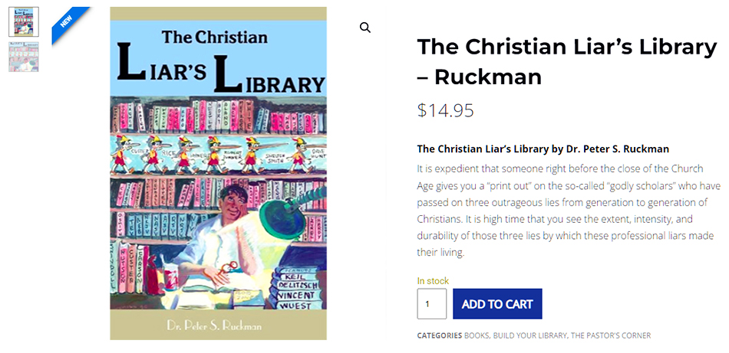This screenshot has height=353, width=729.
Task: Open THE PASTOR'S CORNER category link
Action: tap(611, 335)
